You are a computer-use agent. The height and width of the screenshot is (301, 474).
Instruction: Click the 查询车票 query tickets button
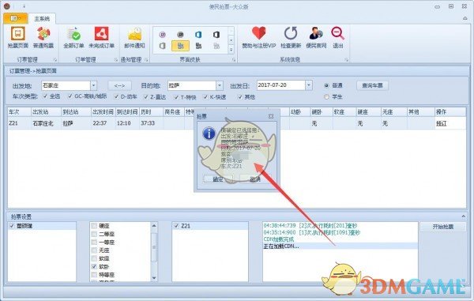coord(372,85)
